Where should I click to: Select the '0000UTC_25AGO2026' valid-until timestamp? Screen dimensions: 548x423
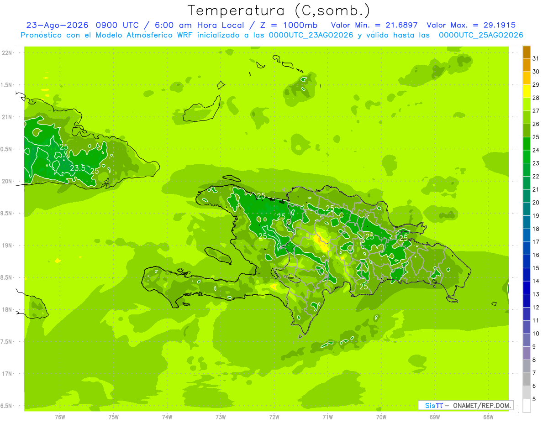481,35
